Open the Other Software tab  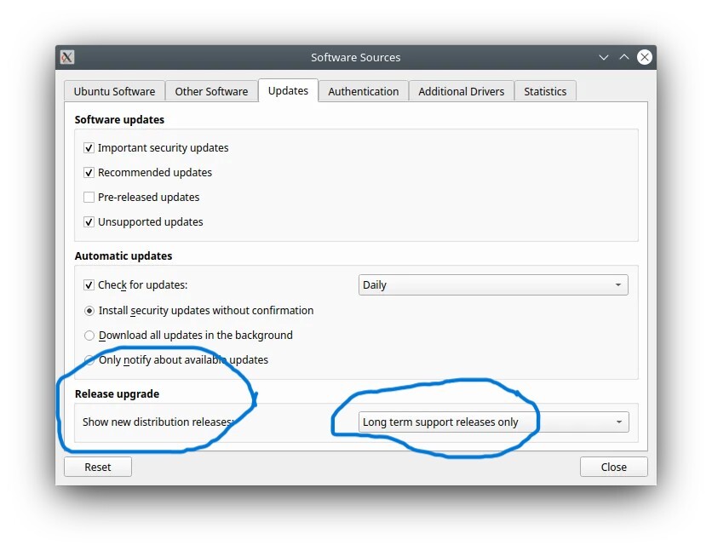pyautogui.click(x=211, y=91)
